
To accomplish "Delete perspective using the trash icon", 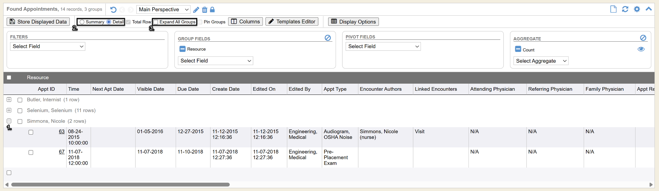I will click(x=205, y=10).
